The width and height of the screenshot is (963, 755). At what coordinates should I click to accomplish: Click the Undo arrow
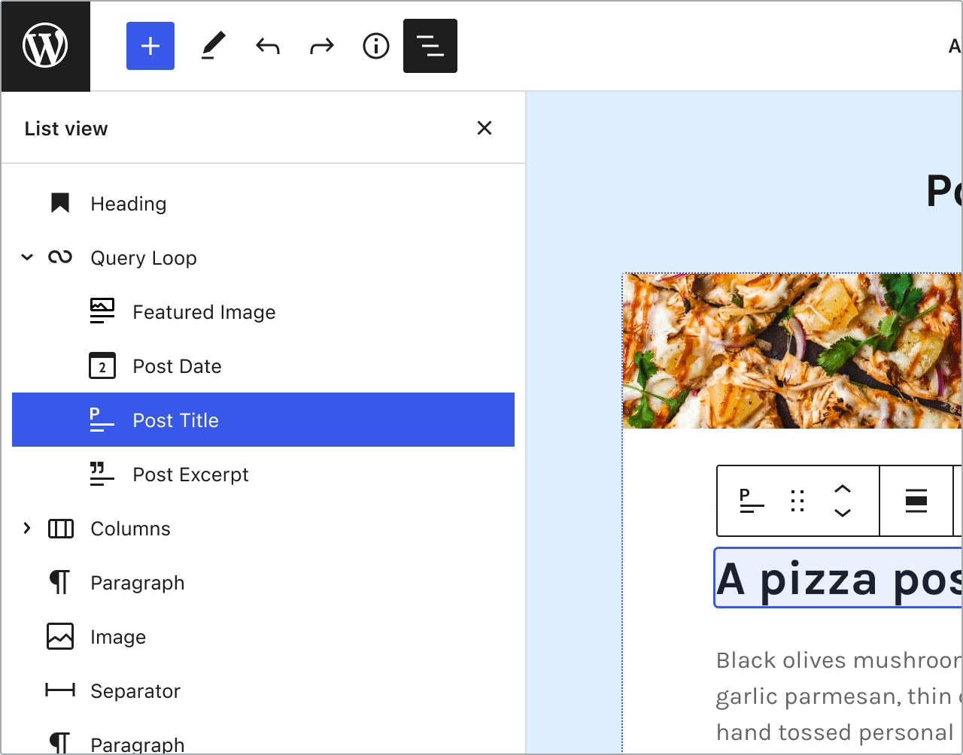pos(268,47)
